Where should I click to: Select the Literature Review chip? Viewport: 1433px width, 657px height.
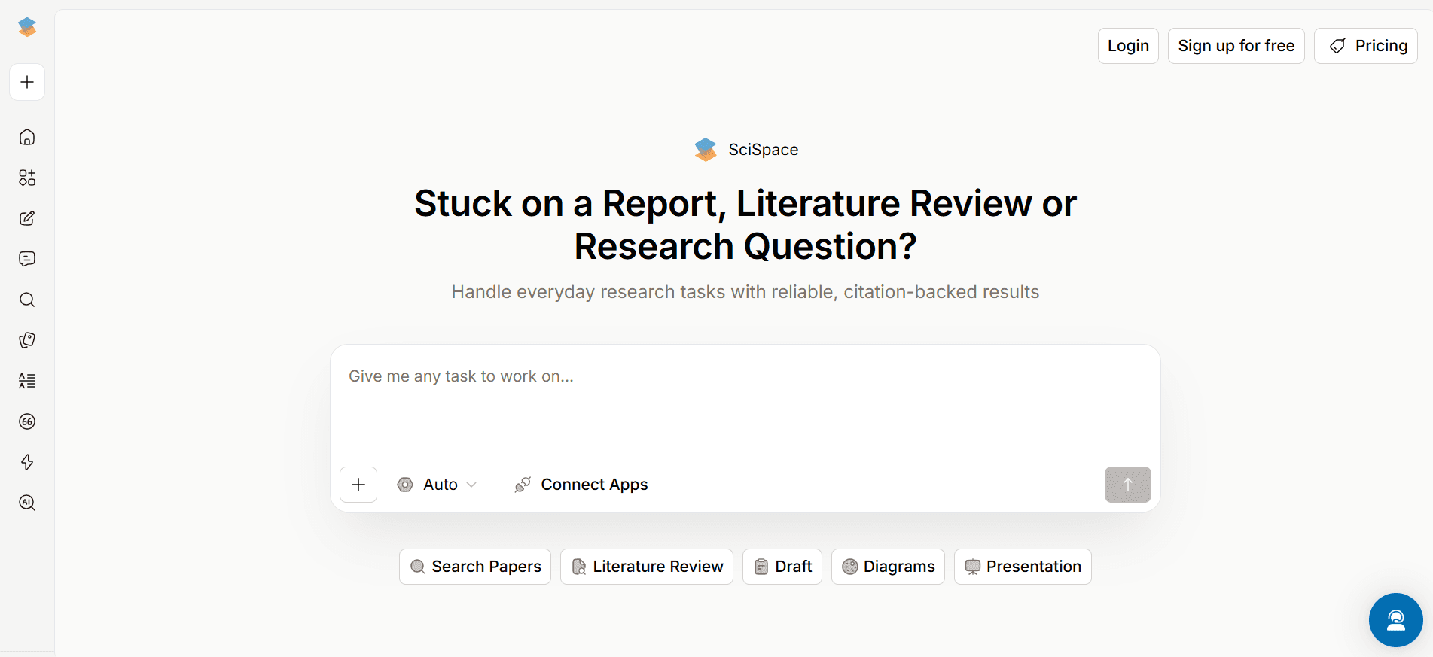(647, 567)
